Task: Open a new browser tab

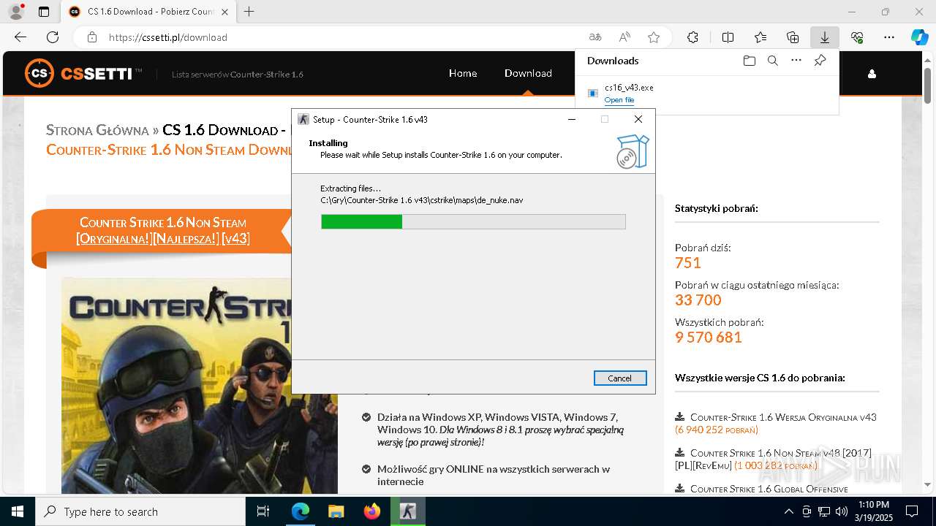Action: coord(249,12)
